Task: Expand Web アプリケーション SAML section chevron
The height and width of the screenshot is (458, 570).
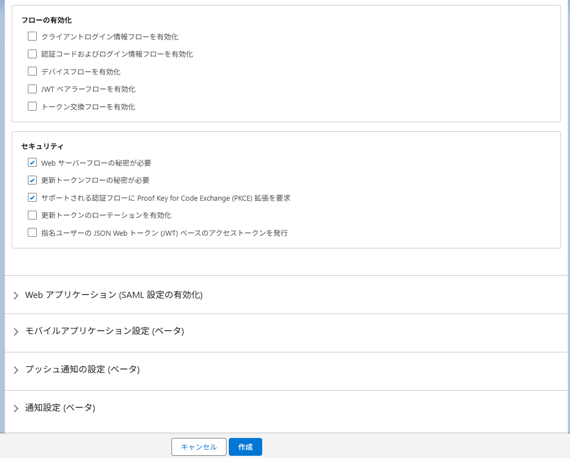Action: [16, 295]
